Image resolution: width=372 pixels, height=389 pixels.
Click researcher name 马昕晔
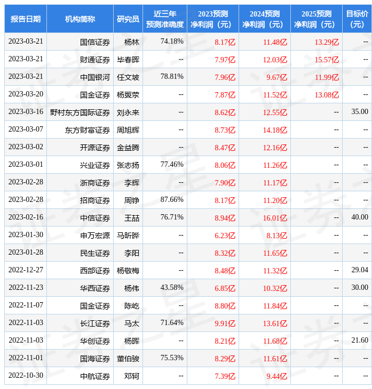(128, 236)
